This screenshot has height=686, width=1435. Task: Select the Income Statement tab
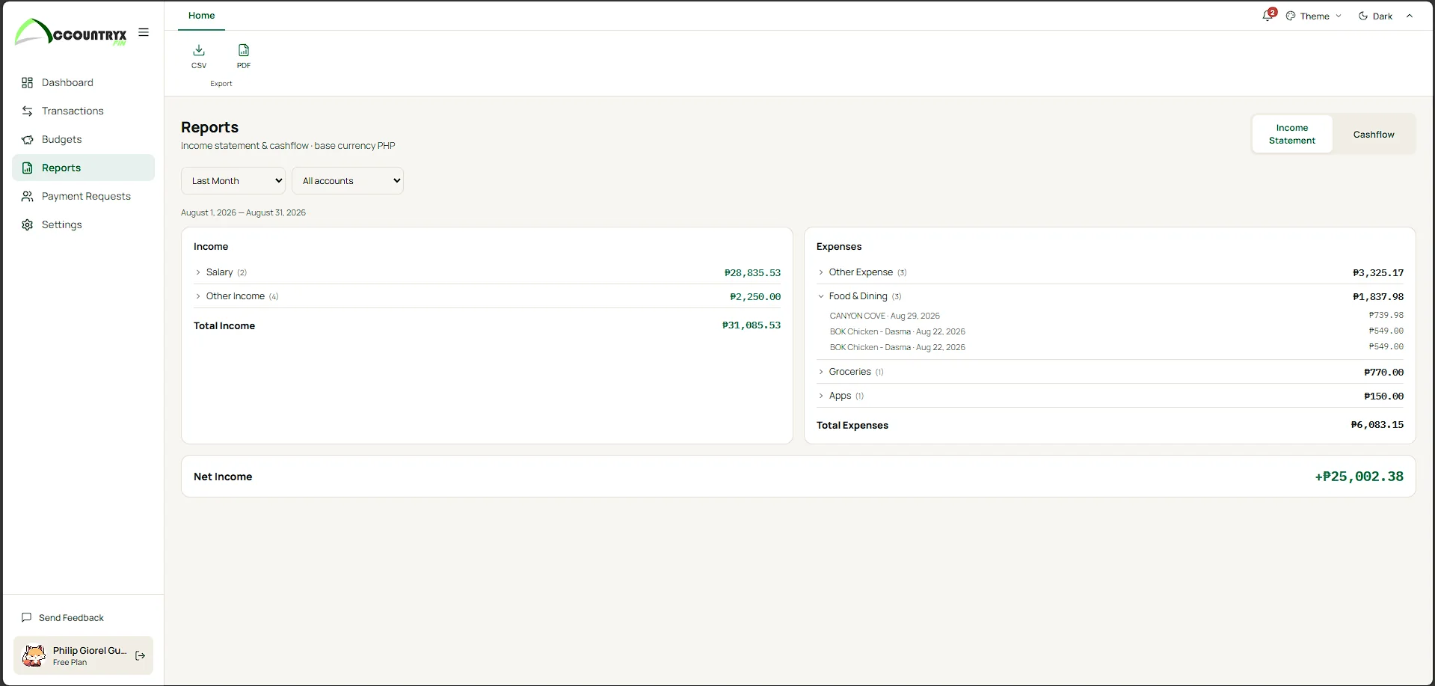[1292, 134]
